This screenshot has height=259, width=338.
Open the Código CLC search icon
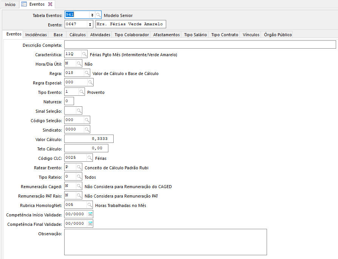coord(90,158)
